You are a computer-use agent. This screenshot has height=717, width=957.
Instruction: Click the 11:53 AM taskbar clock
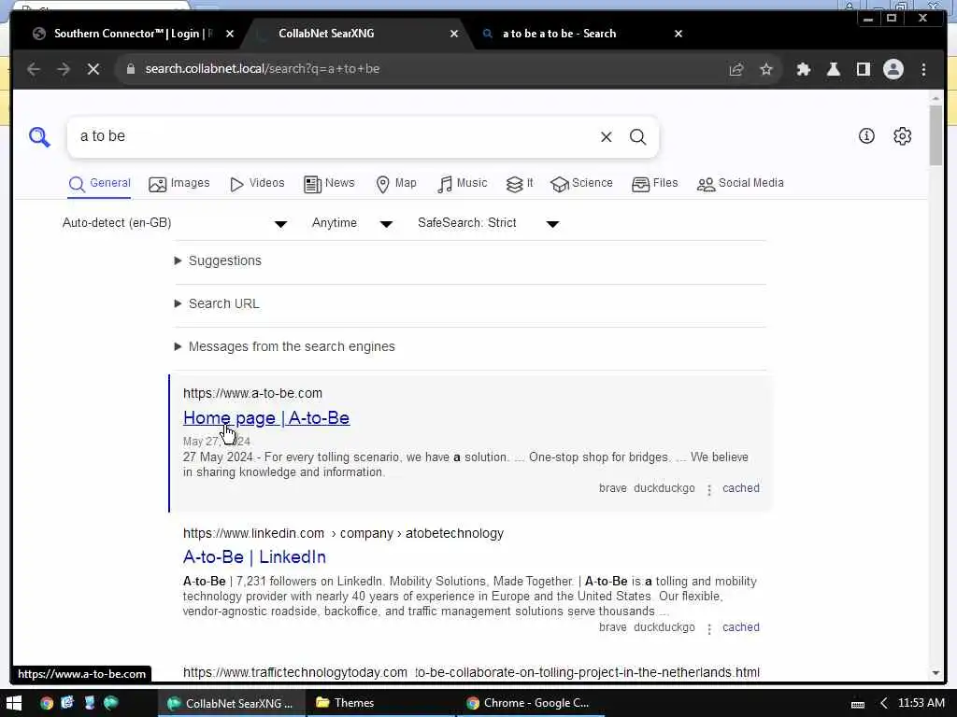[x=921, y=703]
